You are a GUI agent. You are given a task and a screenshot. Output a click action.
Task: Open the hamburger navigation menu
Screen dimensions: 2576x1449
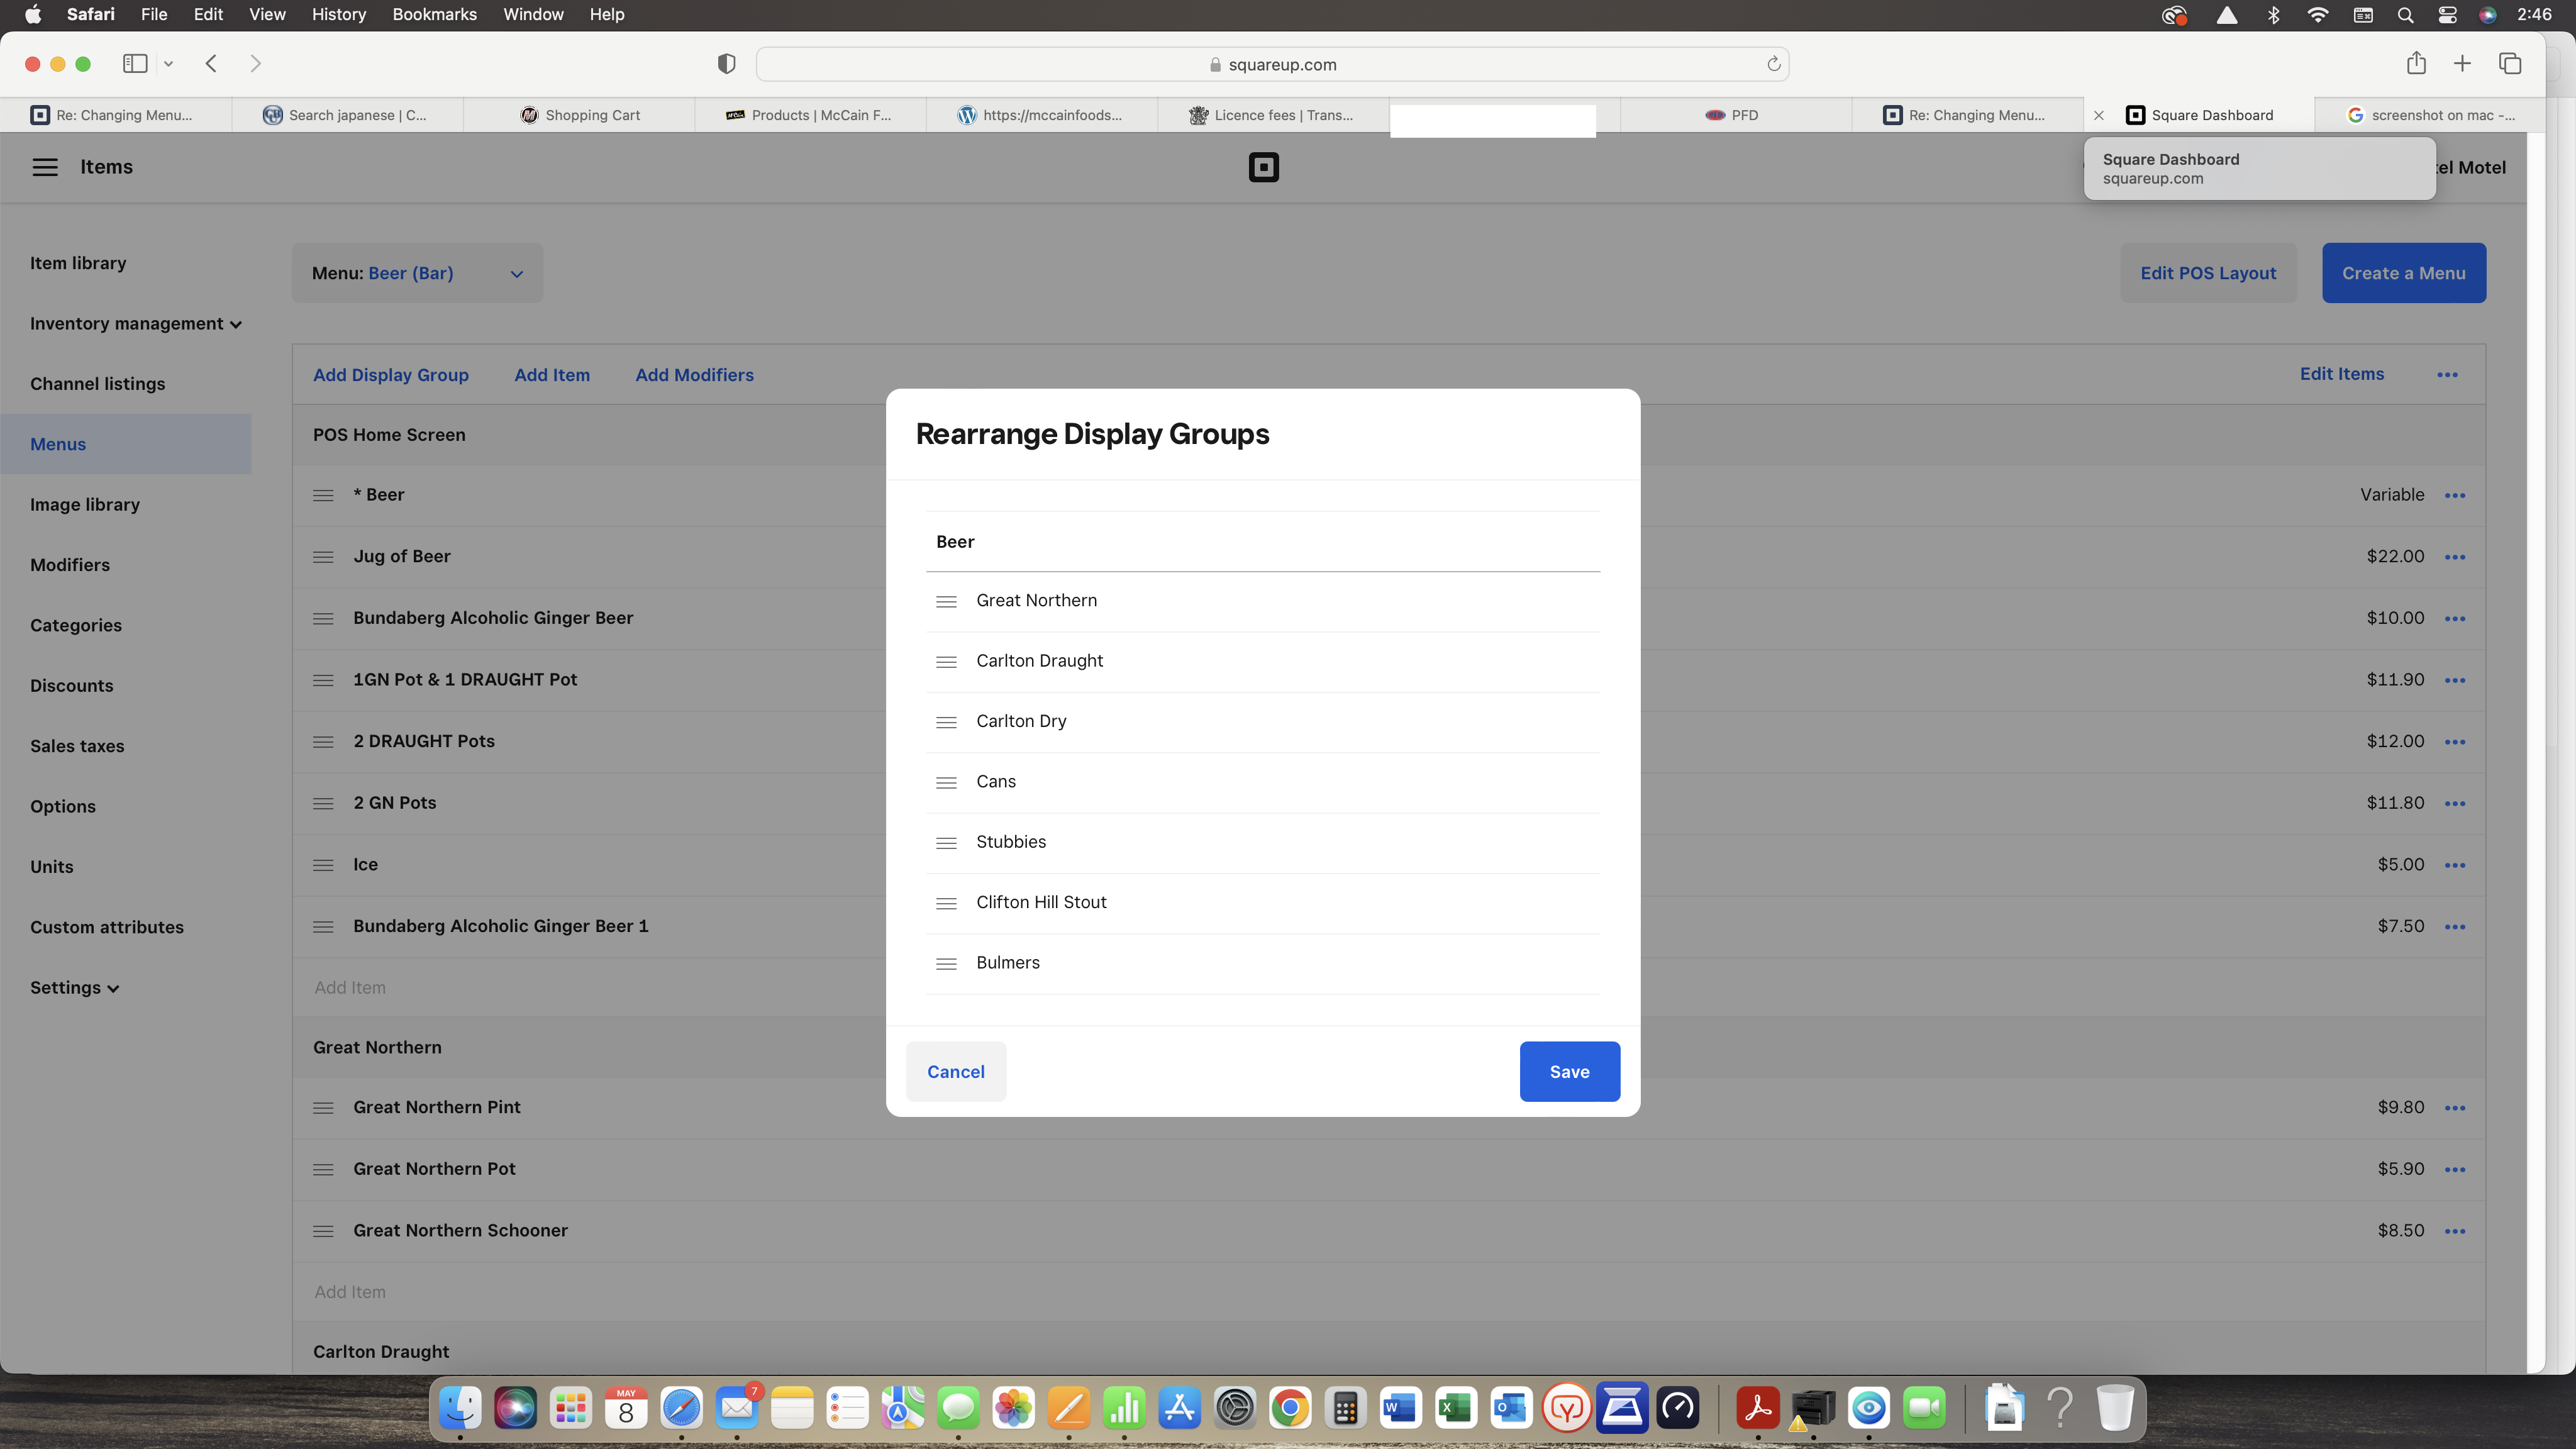tap(45, 167)
